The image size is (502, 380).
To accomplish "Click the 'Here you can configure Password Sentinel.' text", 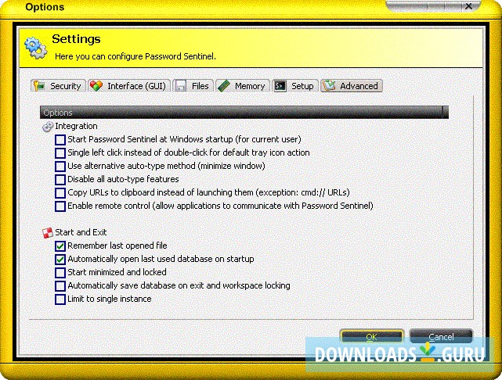I will 135,56.
